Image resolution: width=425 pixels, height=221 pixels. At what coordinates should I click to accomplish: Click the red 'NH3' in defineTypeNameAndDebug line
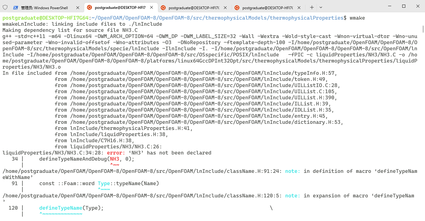115,159
